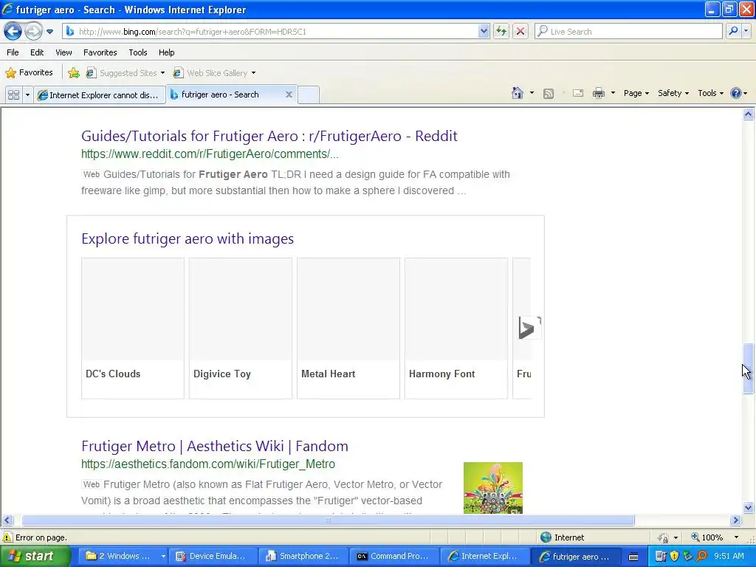Image resolution: width=756 pixels, height=567 pixels.
Task: Click the Print icon
Action: click(598, 93)
